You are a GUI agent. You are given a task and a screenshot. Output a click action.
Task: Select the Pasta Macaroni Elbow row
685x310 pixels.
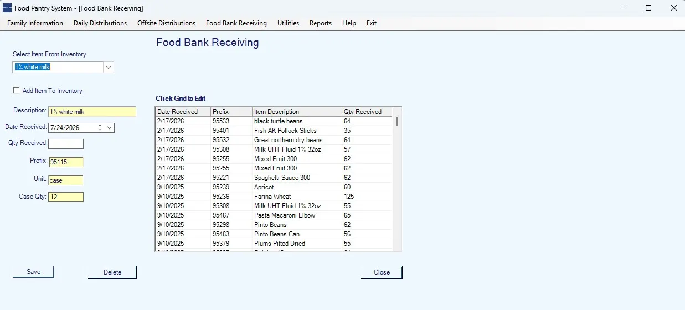point(274,215)
